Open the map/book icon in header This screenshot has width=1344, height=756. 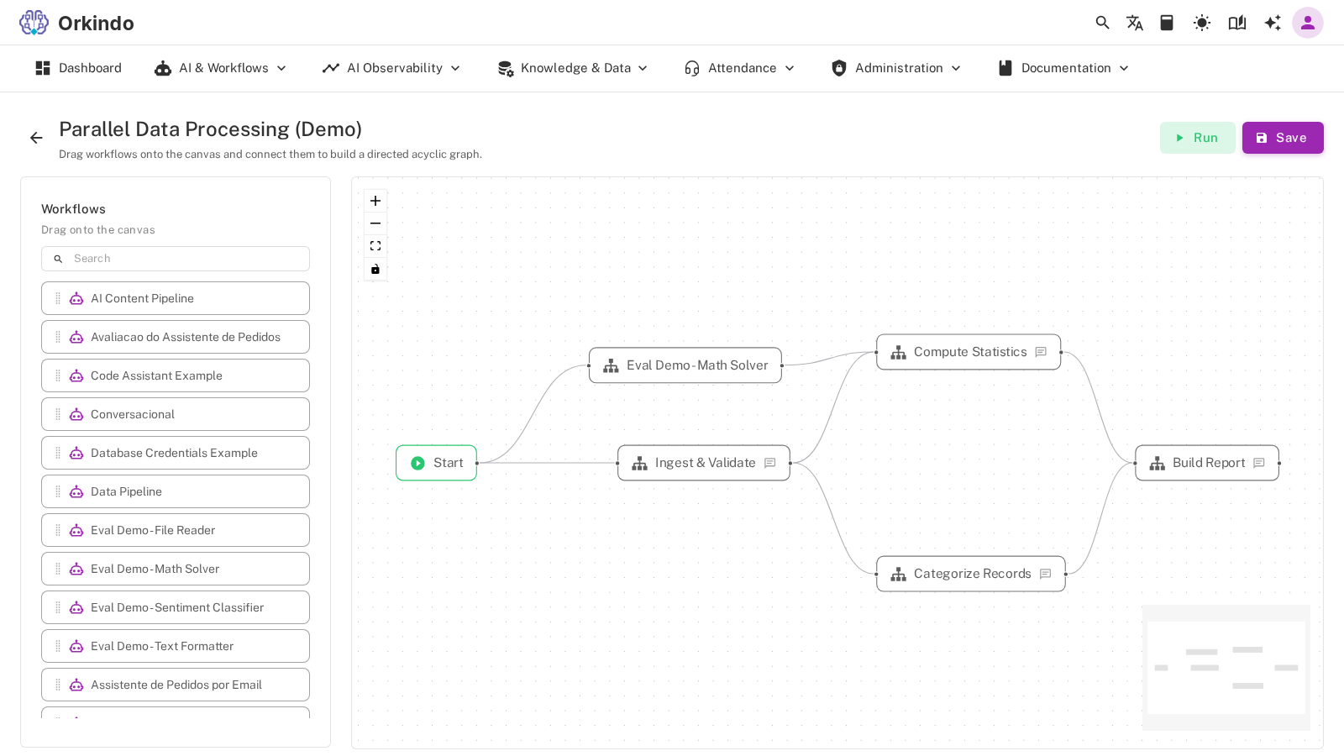click(1237, 23)
